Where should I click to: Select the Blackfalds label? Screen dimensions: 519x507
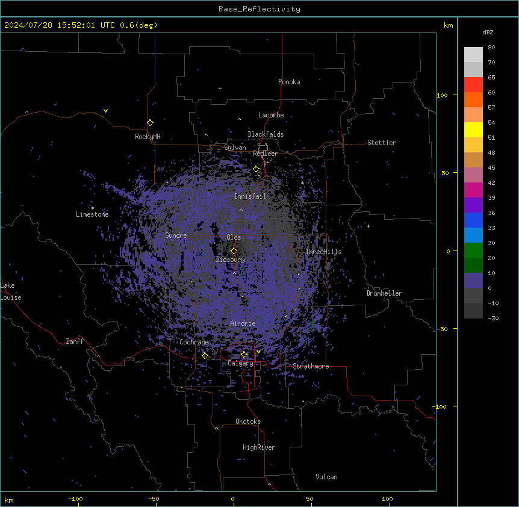266,134
